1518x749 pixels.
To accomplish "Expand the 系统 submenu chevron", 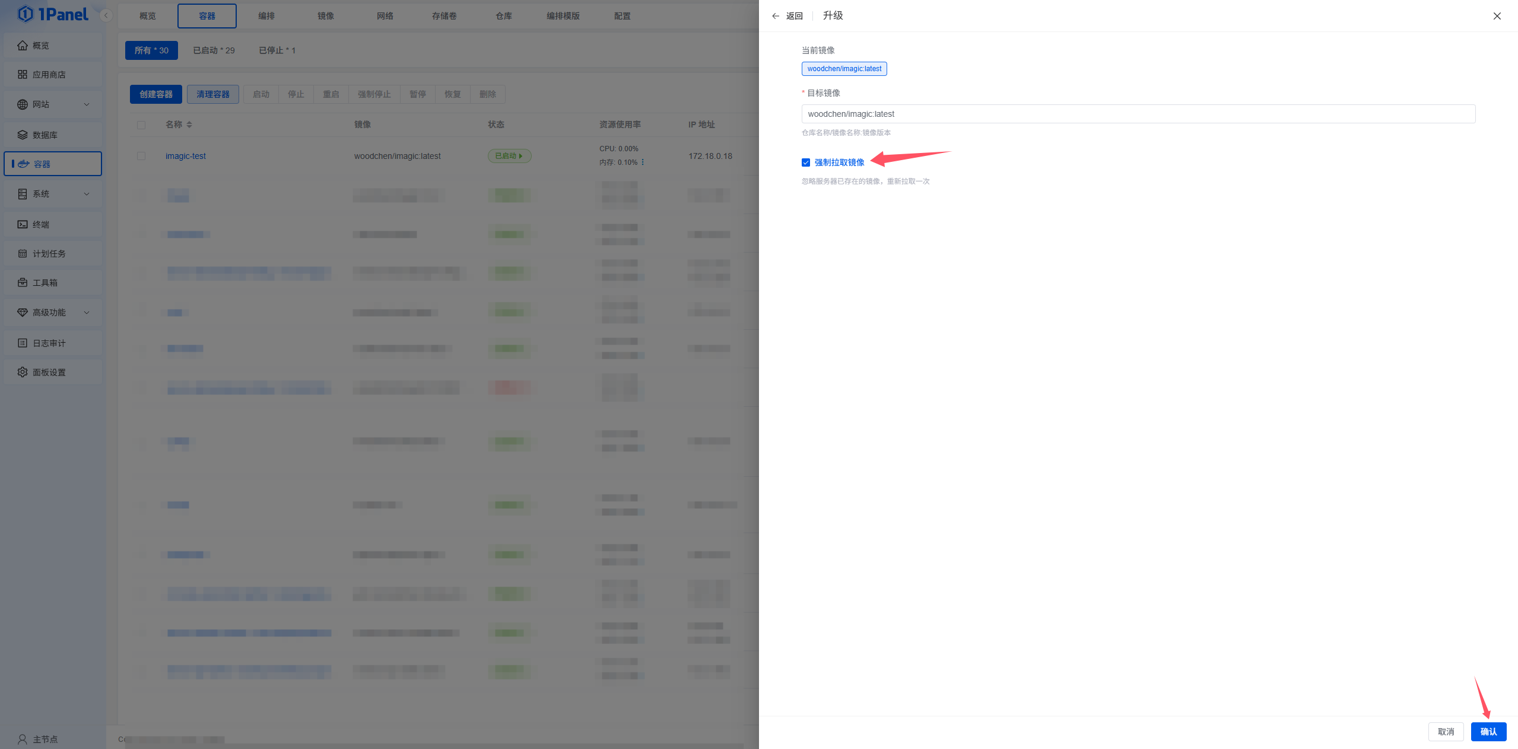I will coord(87,194).
